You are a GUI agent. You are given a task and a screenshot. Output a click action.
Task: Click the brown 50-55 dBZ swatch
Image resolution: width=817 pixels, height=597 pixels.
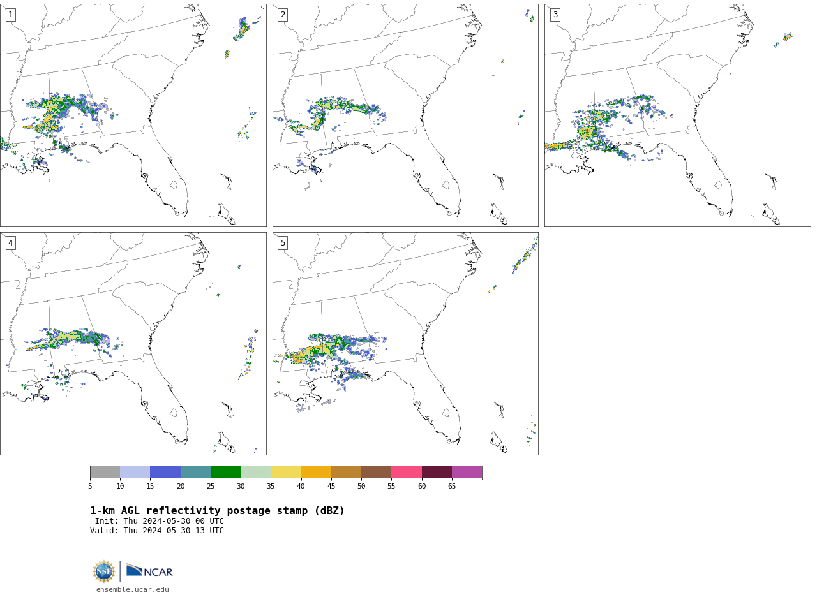pos(376,472)
